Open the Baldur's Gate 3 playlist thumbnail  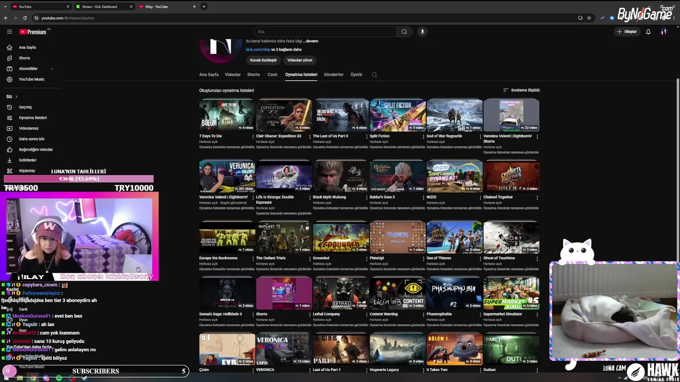point(397,177)
